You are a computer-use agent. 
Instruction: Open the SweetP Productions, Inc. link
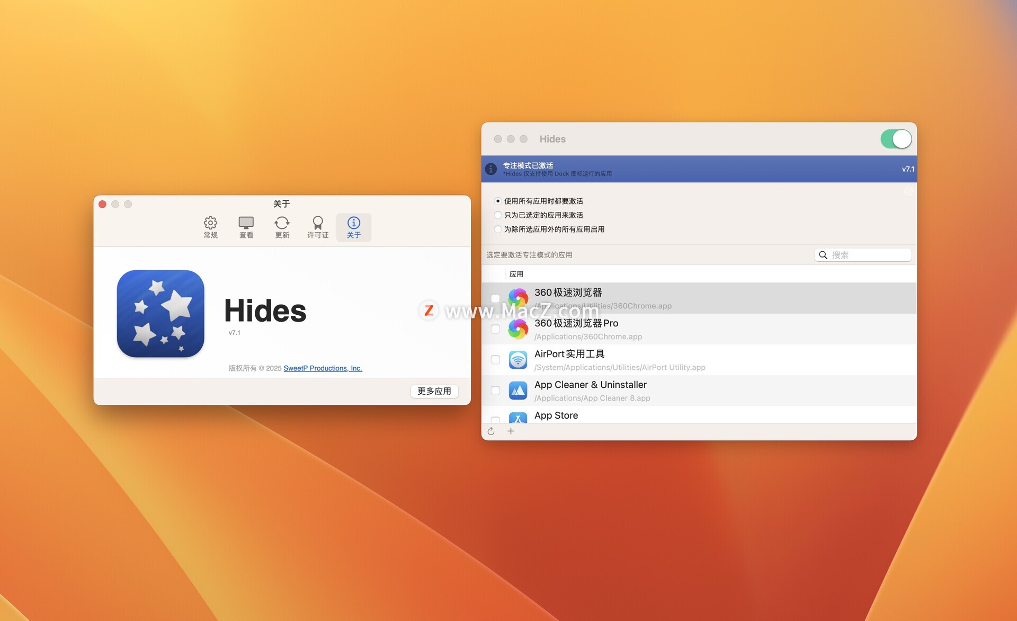[323, 368]
